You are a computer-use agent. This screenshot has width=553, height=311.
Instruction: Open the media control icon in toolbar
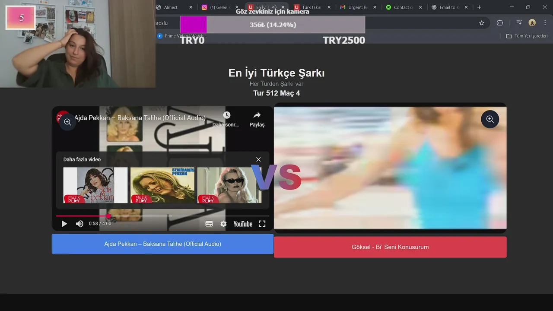[x=519, y=23]
